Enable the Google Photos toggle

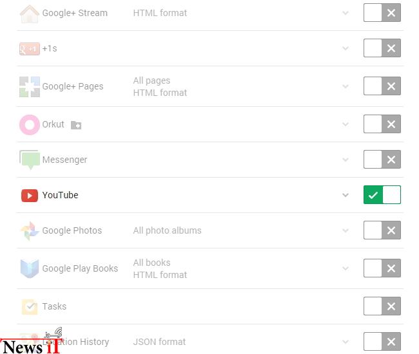(x=382, y=230)
